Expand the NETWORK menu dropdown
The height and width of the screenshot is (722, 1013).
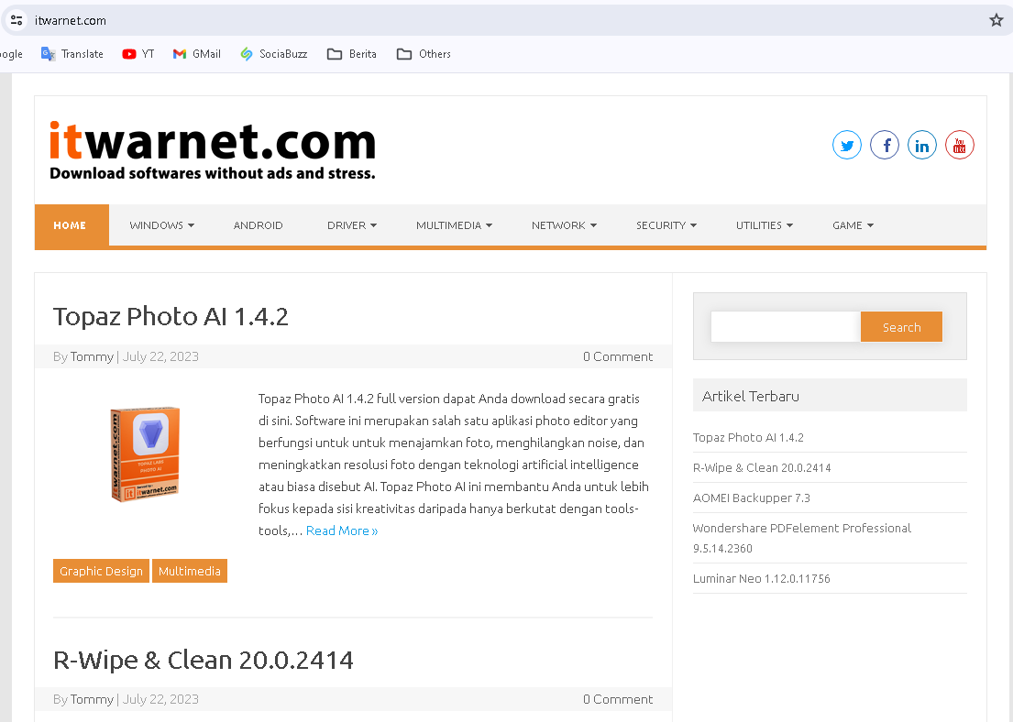click(564, 225)
